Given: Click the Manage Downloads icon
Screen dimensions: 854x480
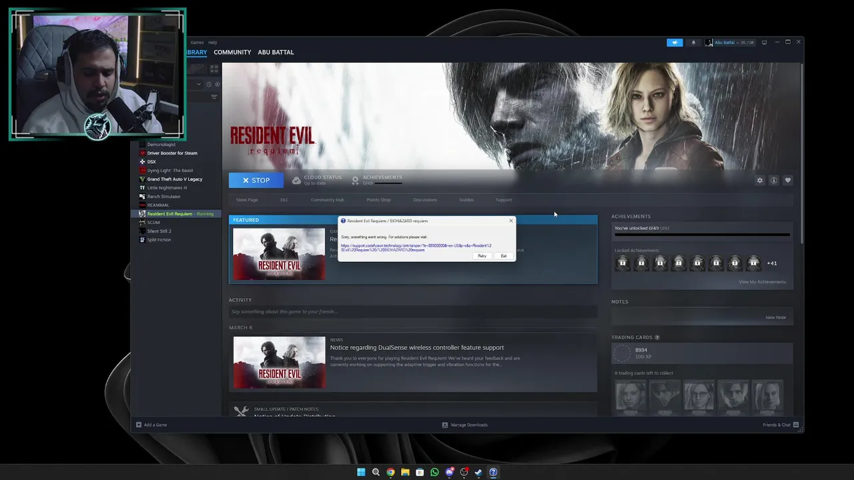Looking at the screenshot, I should click(445, 425).
